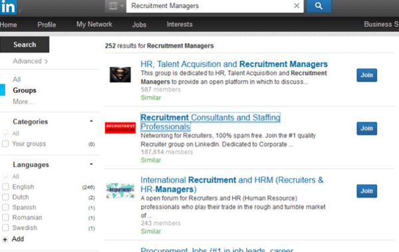Toggle the All checkbox under Languages
Image resolution: width=399 pixels, height=252 pixels.
click(x=5, y=176)
